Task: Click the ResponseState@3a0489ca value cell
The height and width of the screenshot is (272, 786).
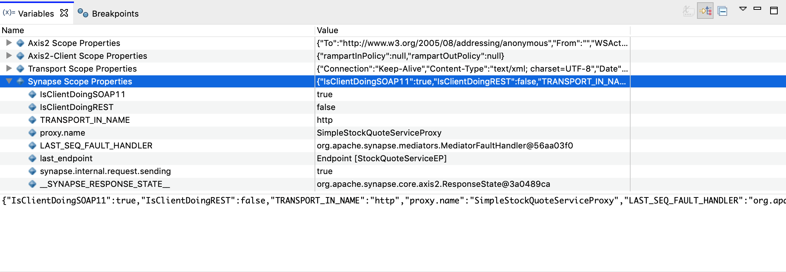Action: pyautogui.click(x=433, y=184)
